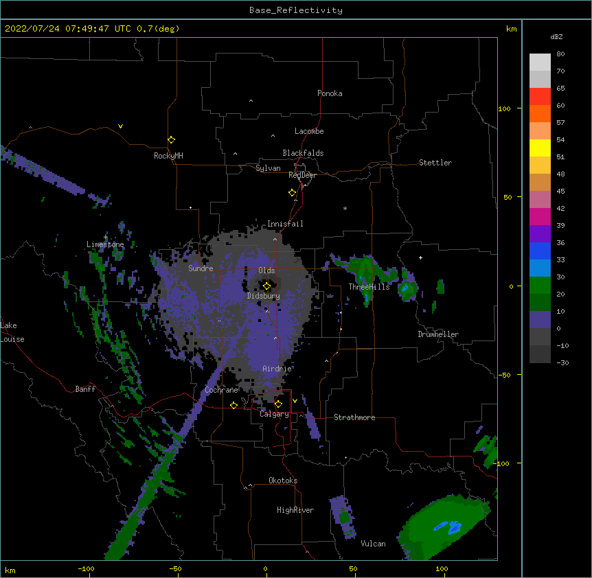Pick the royal blue 33-36 dBZ swatch
The image size is (592, 578).
[540, 251]
